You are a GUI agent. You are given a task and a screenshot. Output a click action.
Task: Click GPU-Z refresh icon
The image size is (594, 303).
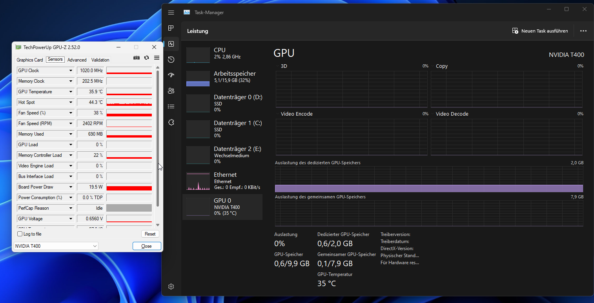pos(147,58)
